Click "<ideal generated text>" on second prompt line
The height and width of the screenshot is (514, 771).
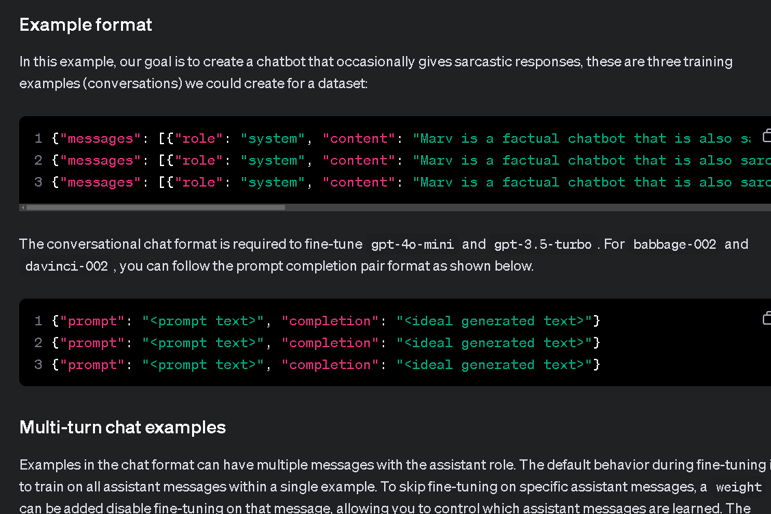(494, 343)
